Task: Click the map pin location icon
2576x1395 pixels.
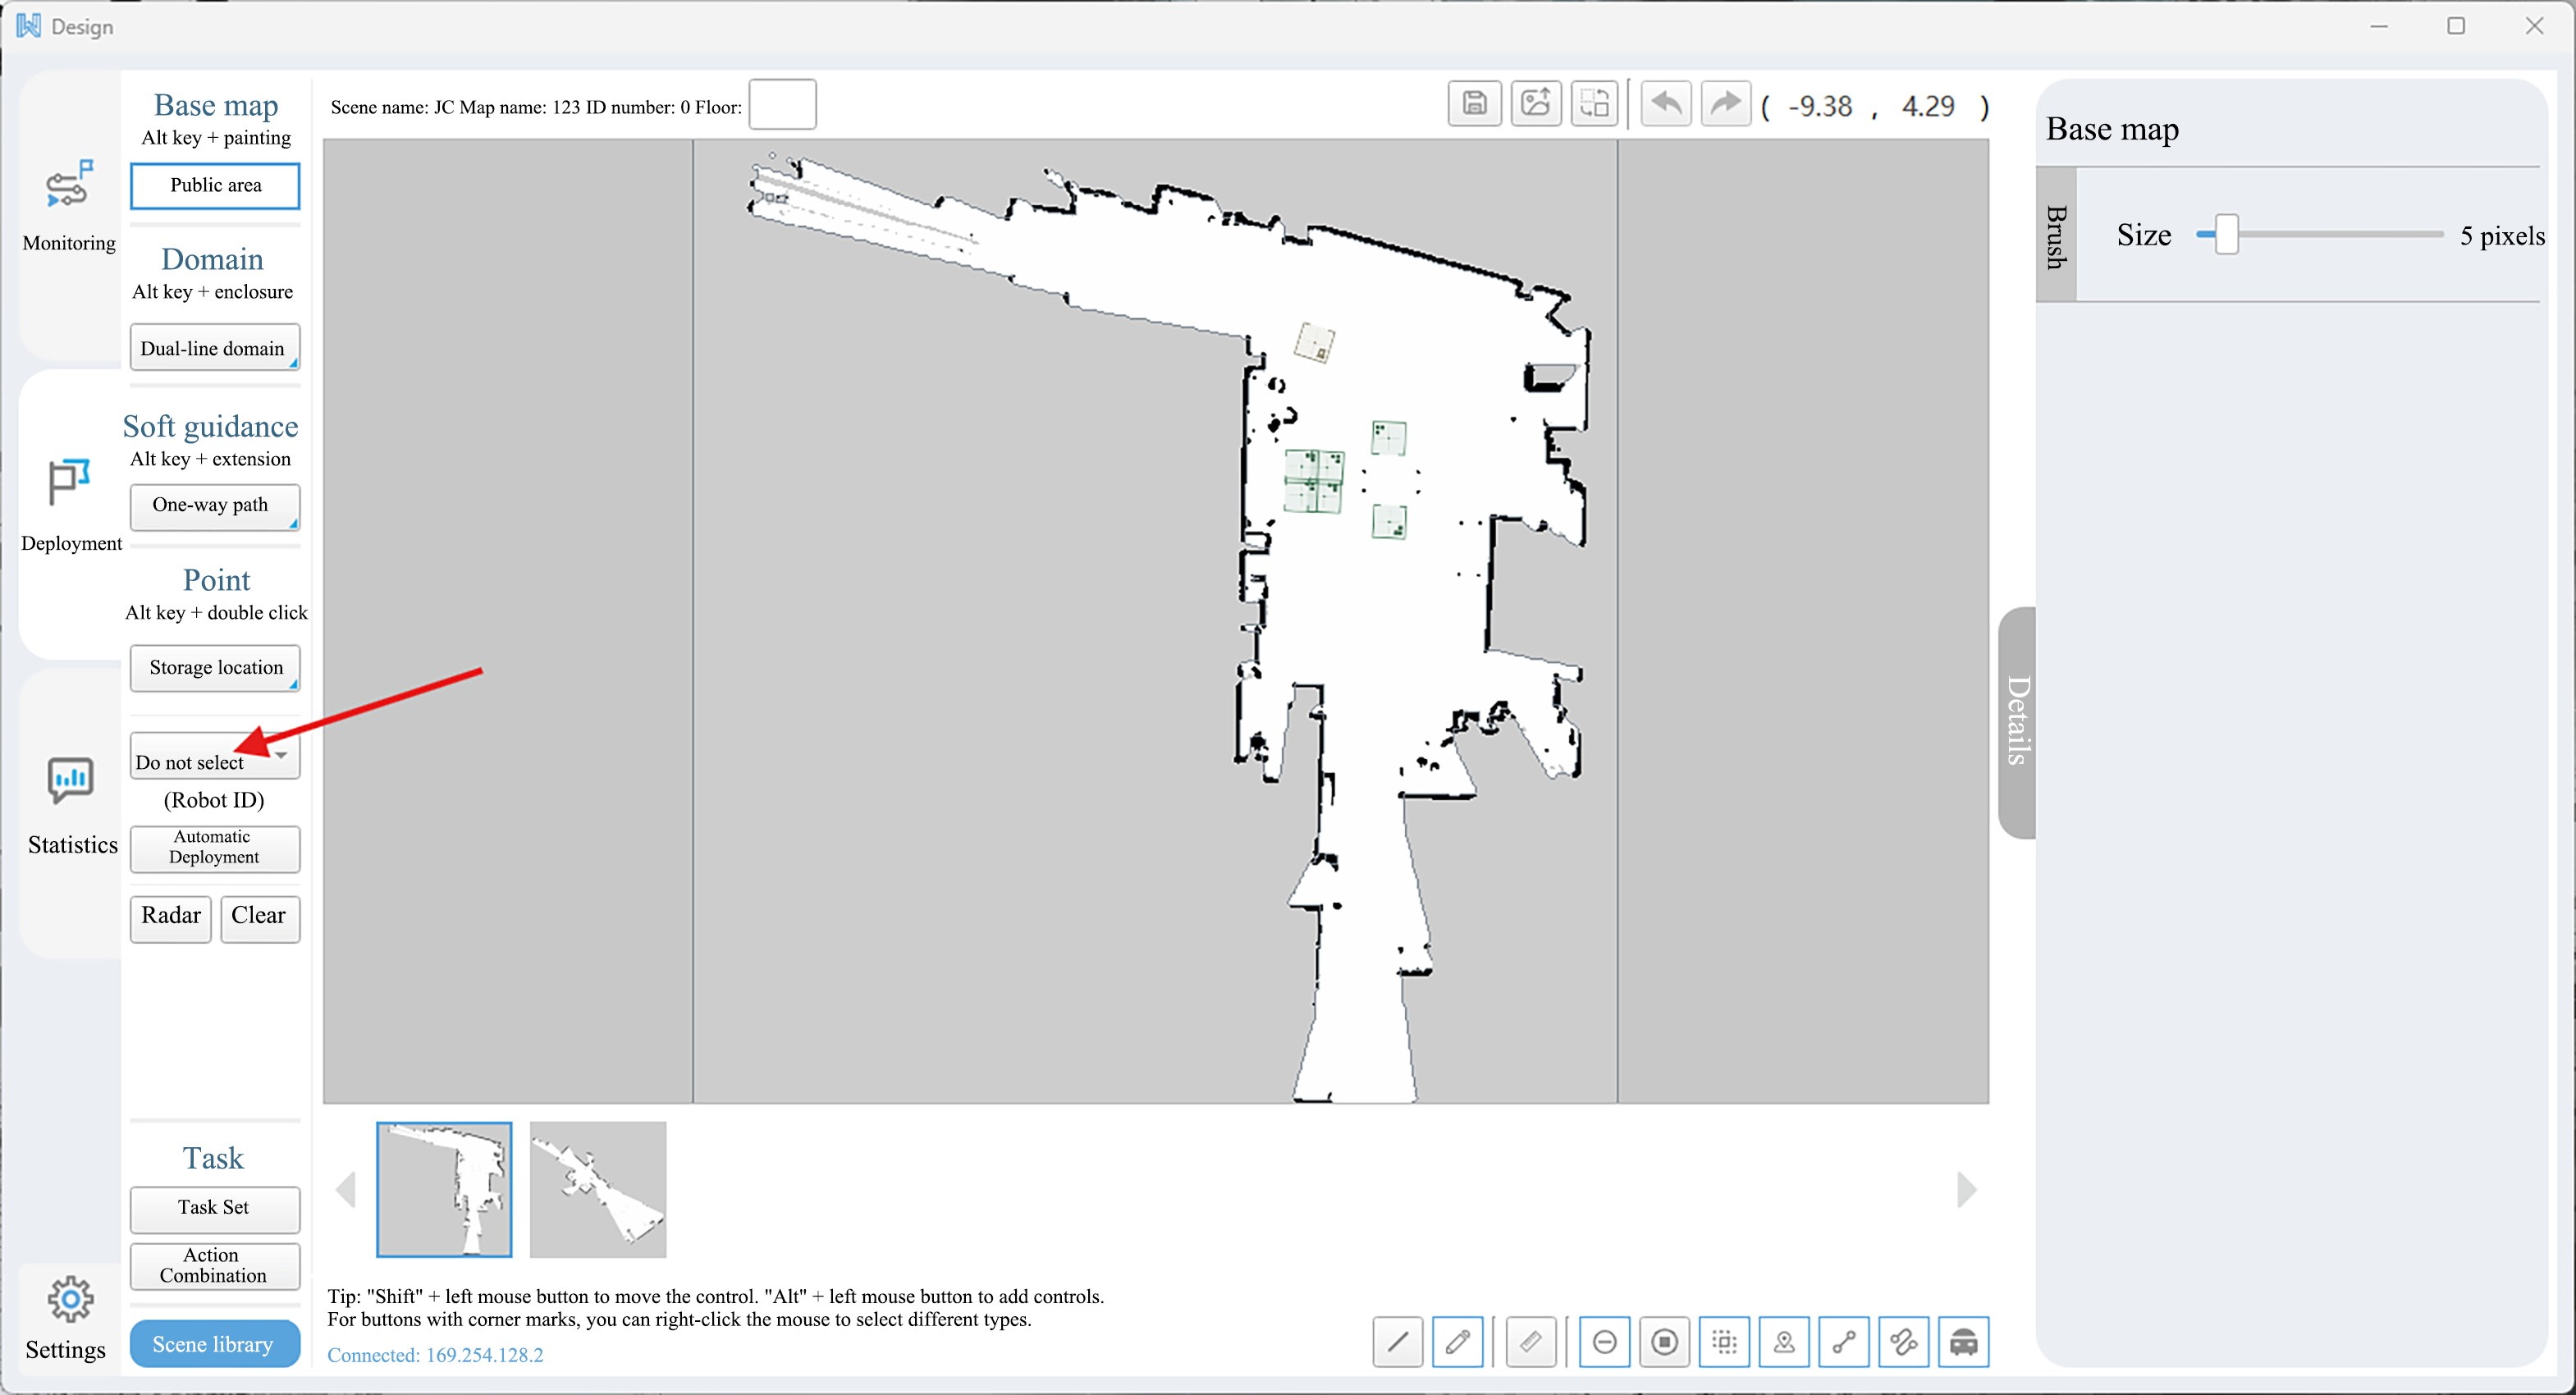Action: point(1783,1341)
